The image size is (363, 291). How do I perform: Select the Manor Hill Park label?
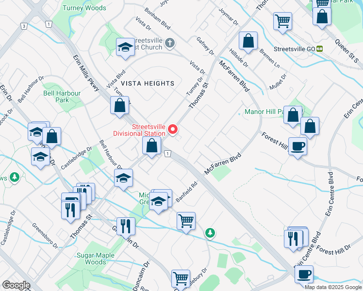264,112
